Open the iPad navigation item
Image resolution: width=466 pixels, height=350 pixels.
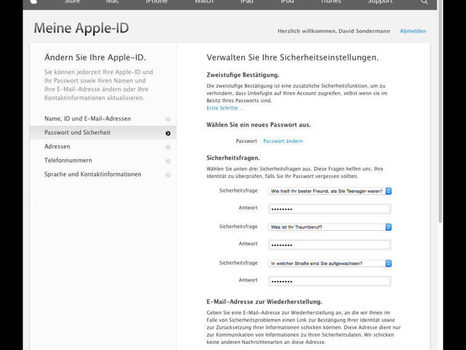click(247, 1)
